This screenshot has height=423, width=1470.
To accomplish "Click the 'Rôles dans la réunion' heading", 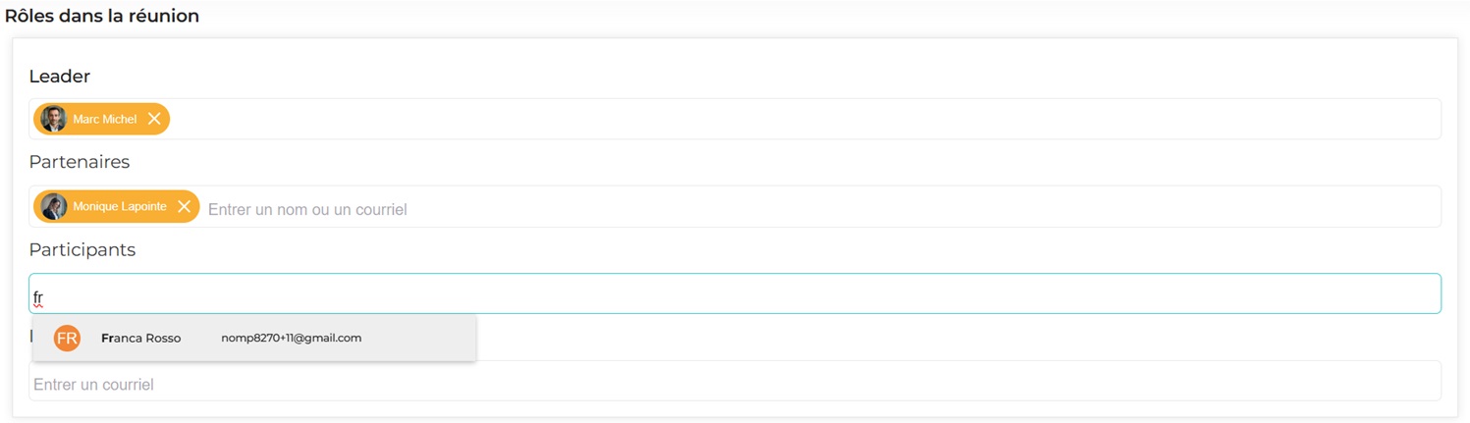I will pos(102,17).
